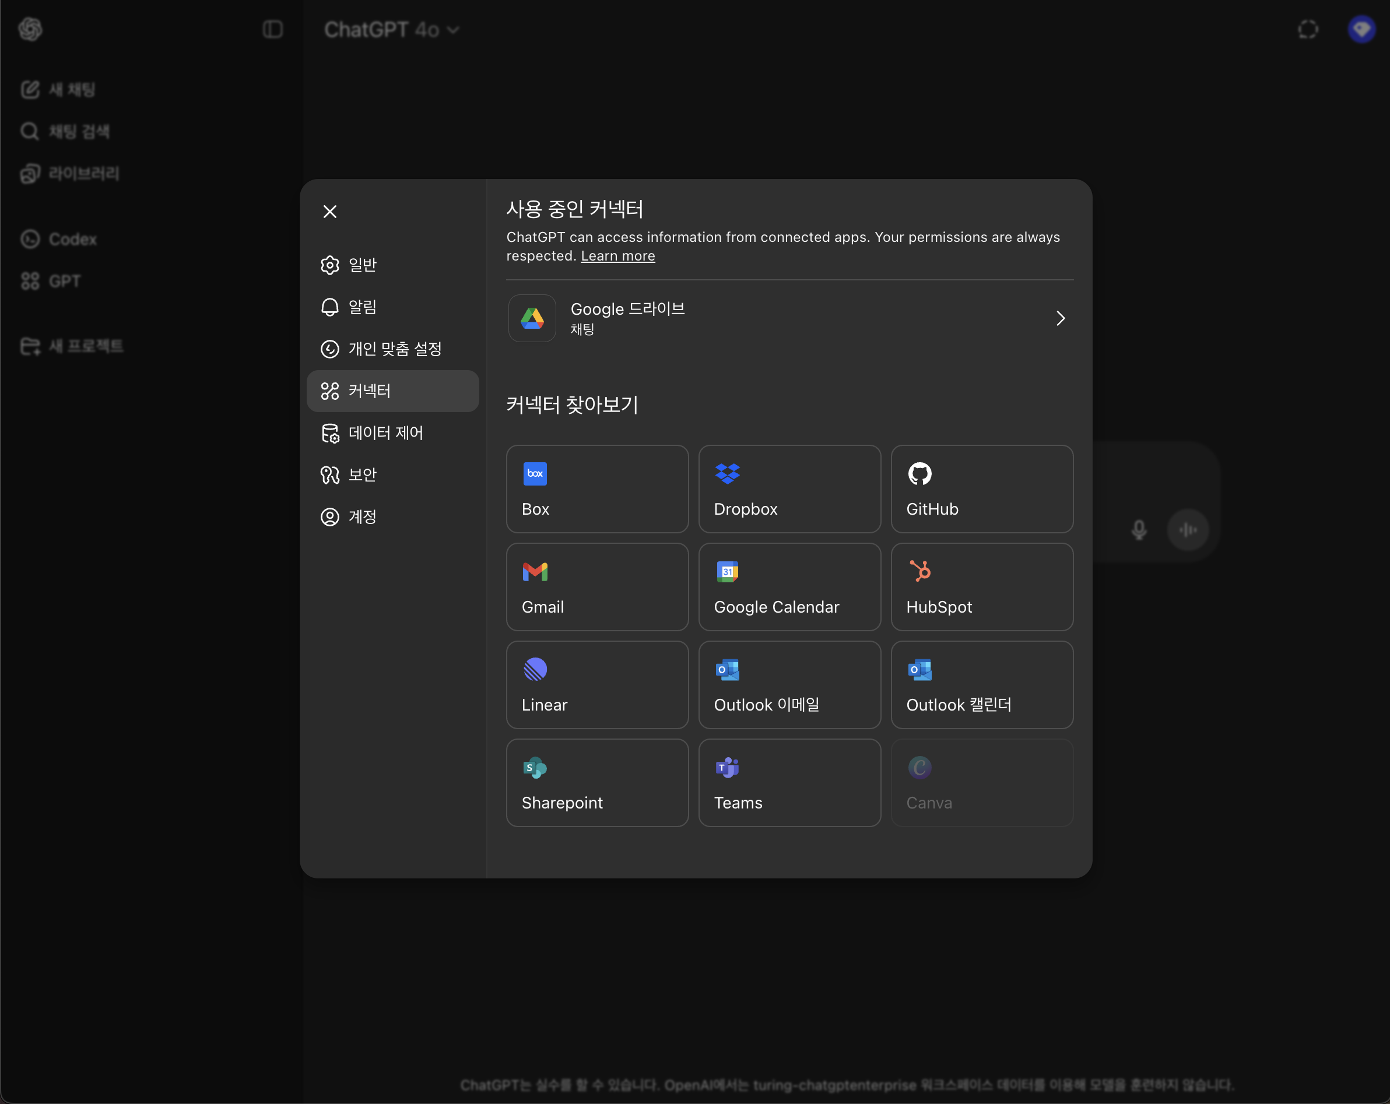The height and width of the screenshot is (1104, 1390).
Task: Create a project with 새 프로젝트
Action: pos(72,346)
